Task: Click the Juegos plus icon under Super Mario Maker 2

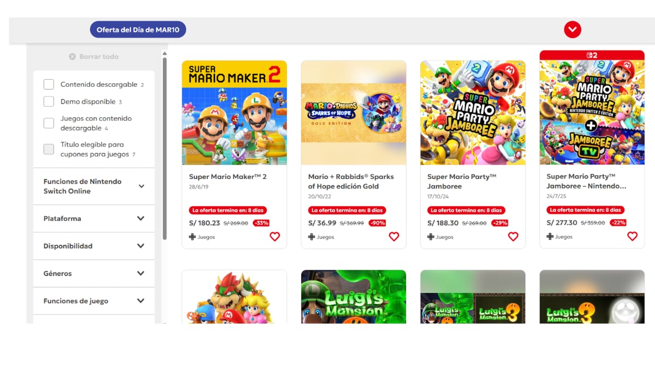Action: pyautogui.click(x=191, y=237)
